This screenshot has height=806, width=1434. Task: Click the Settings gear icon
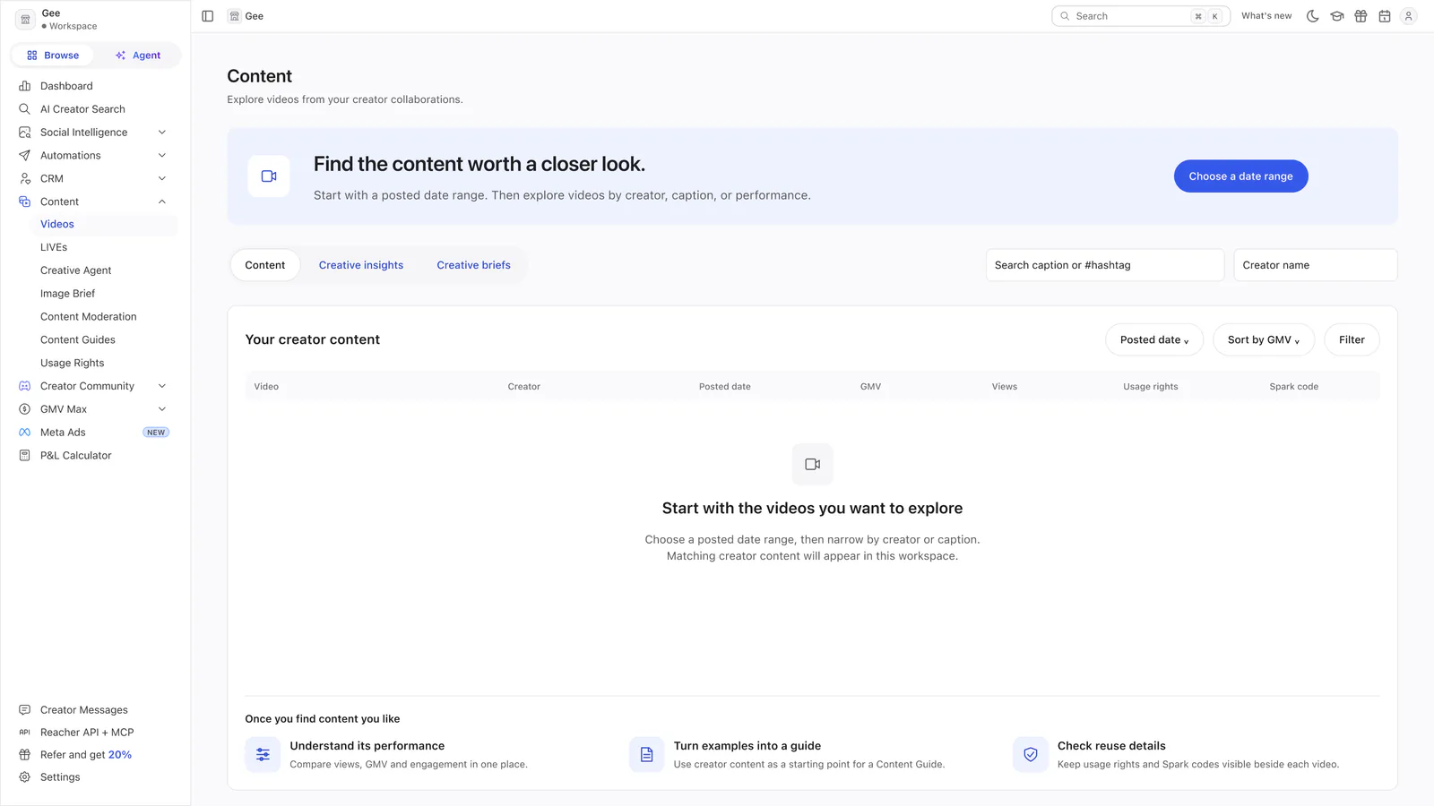[25, 777]
